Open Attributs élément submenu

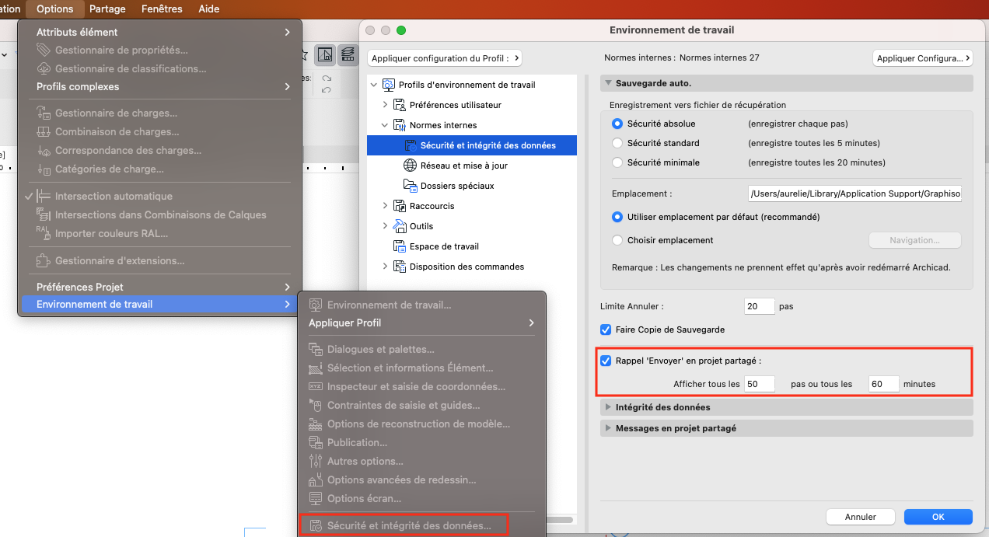[159, 32]
